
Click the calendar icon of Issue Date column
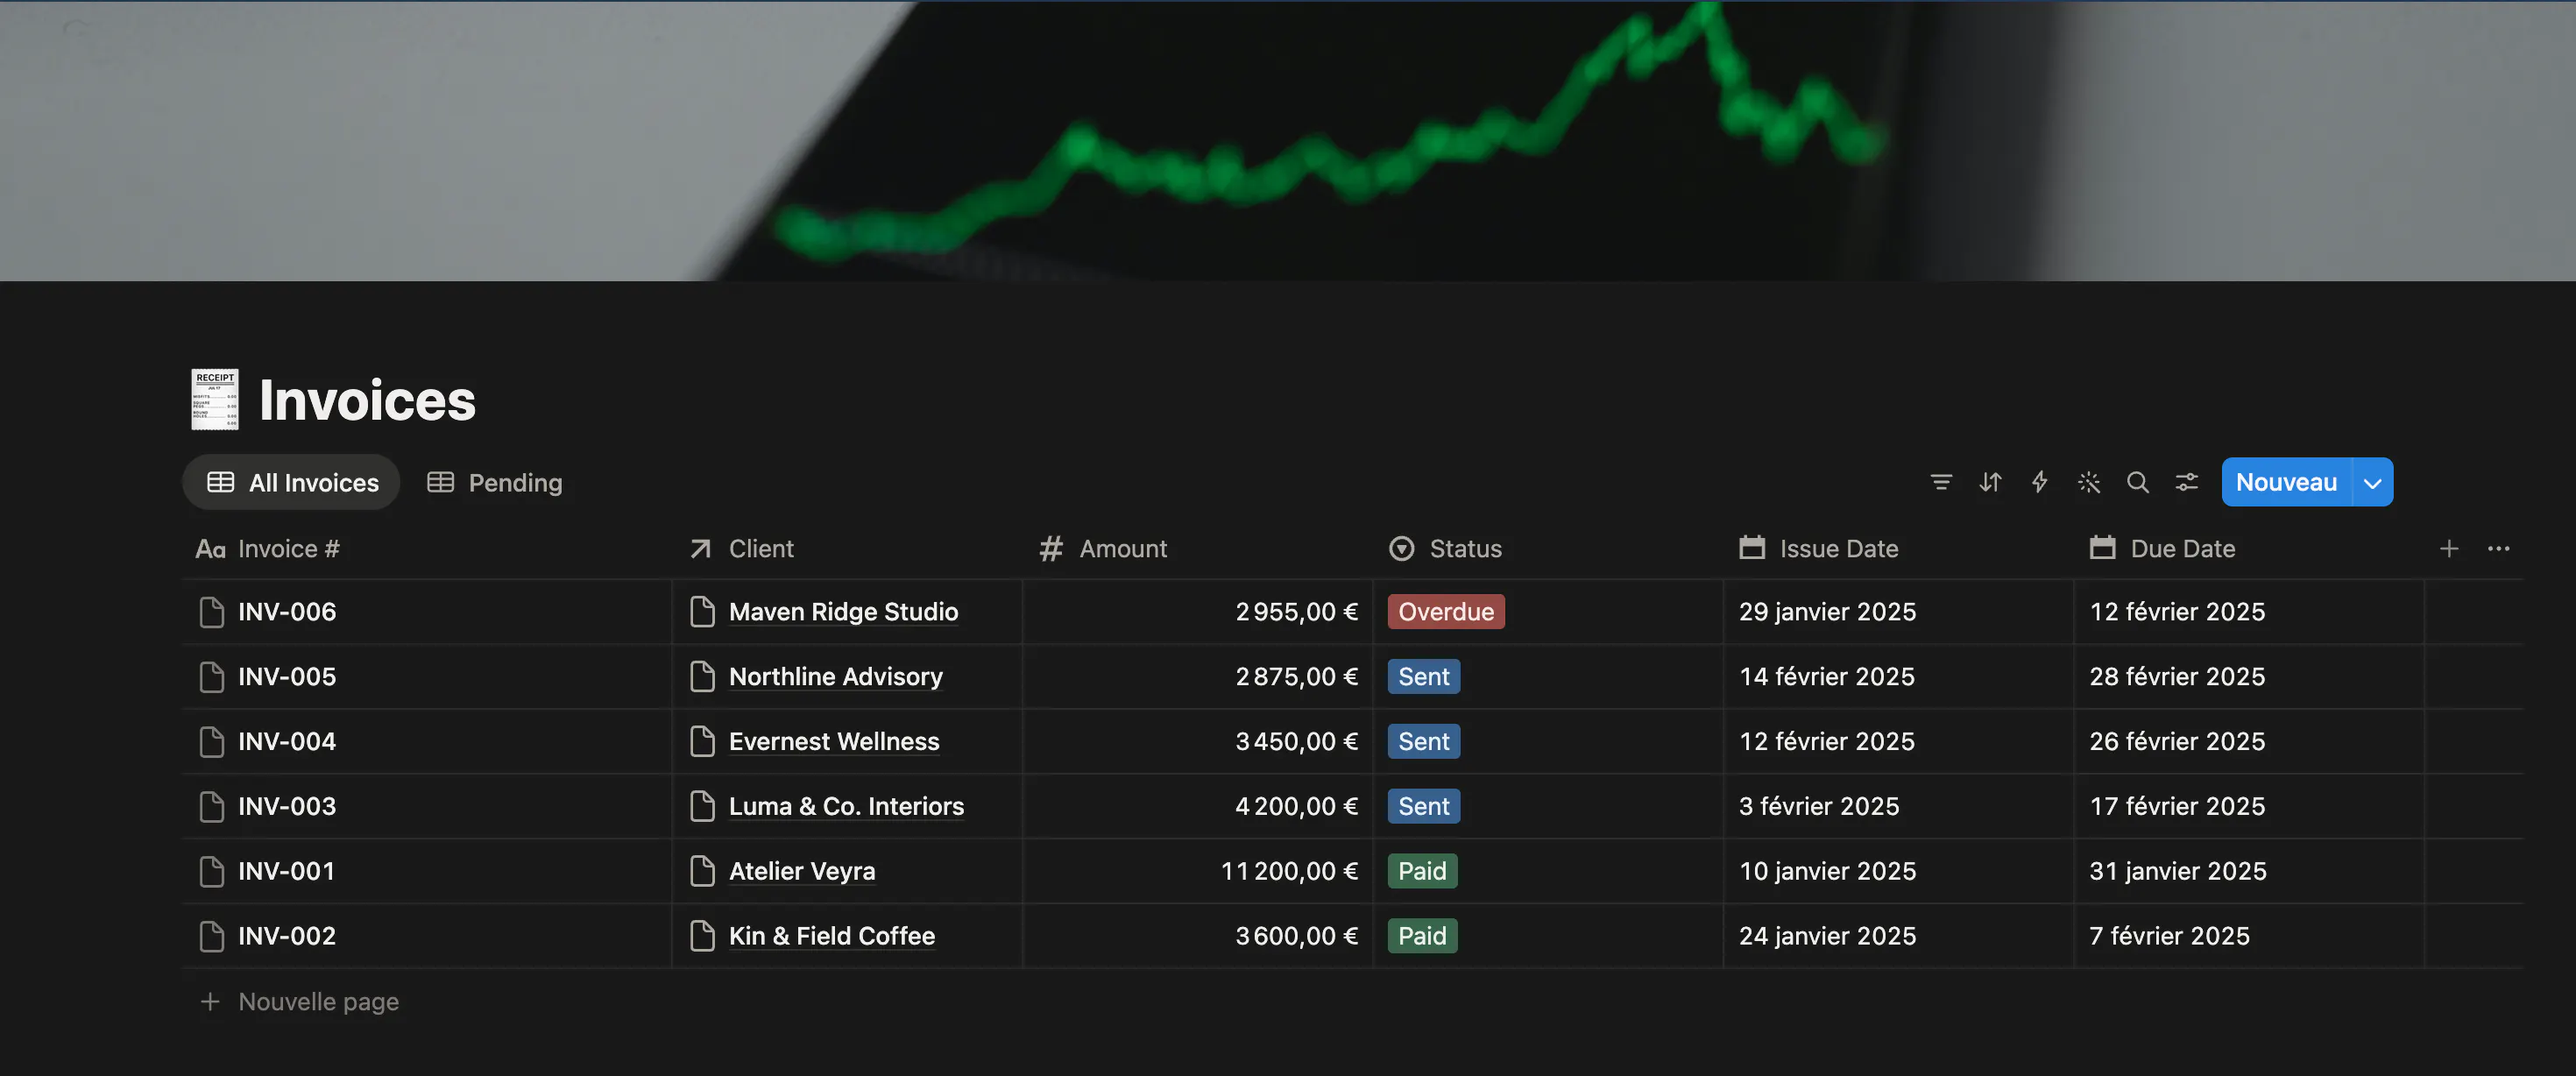(1752, 548)
